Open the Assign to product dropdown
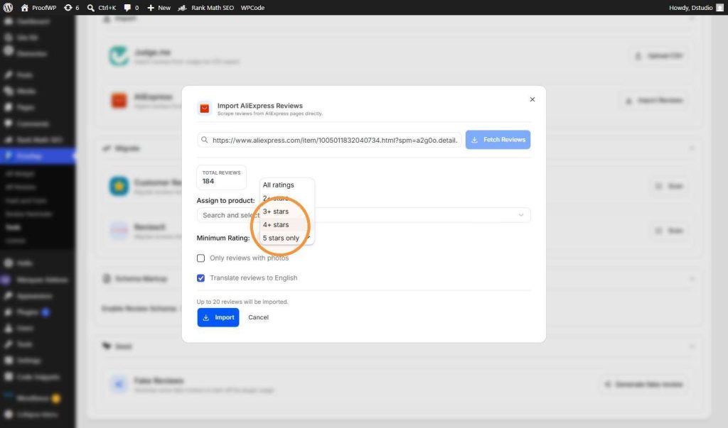This screenshot has height=428, width=728. point(363,215)
